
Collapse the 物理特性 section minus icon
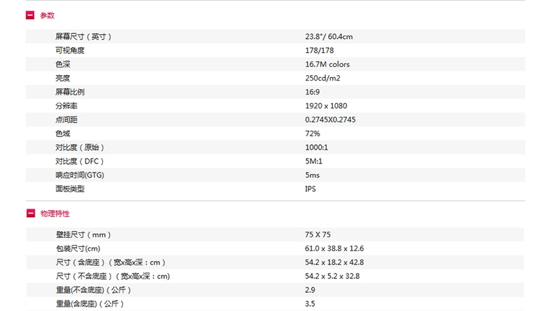point(31,213)
